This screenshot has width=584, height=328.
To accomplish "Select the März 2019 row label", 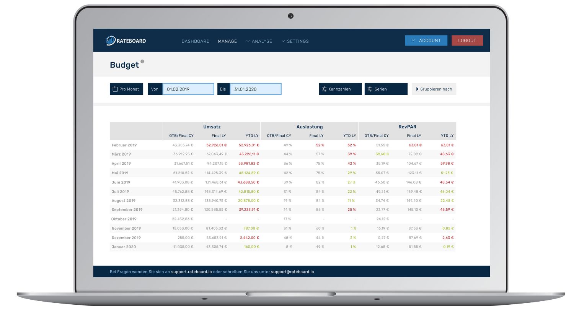I will [121, 154].
